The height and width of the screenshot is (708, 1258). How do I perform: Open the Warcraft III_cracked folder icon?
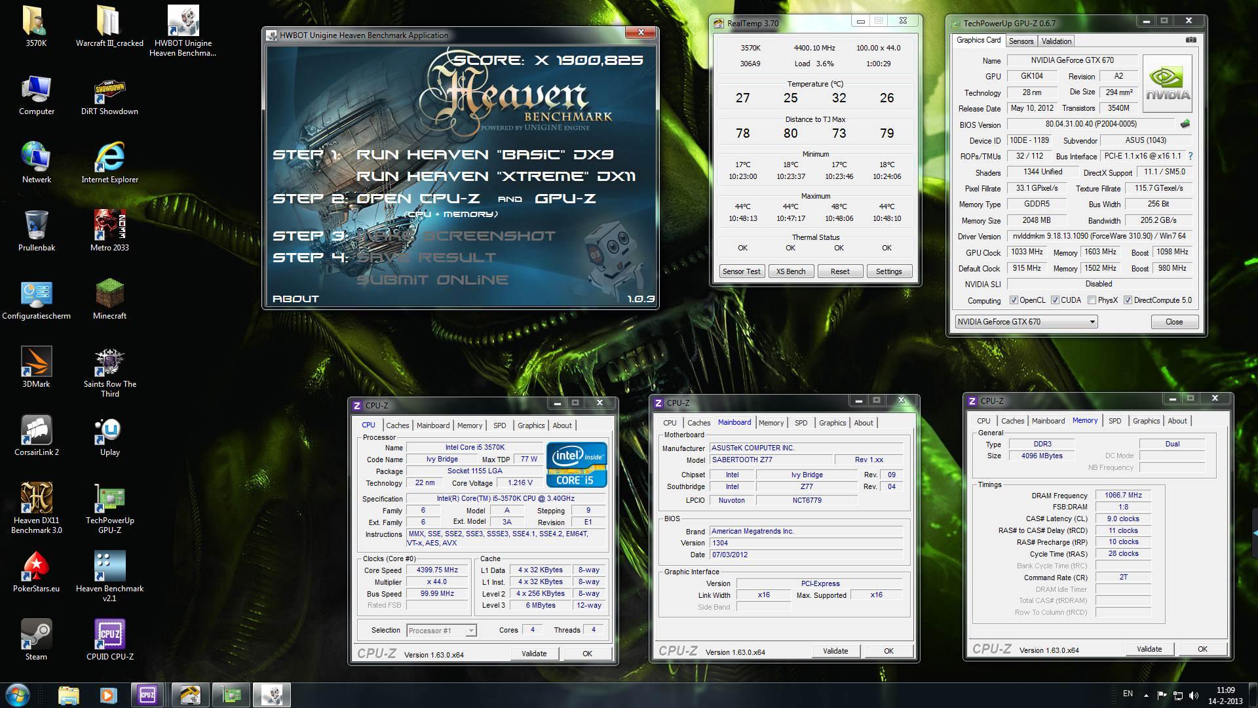(x=109, y=26)
